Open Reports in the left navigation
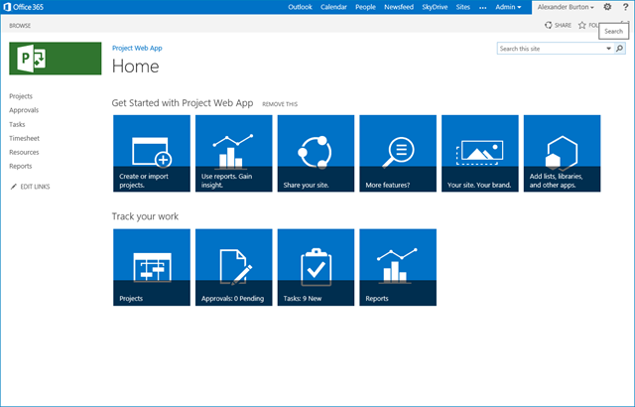The height and width of the screenshot is (407, 635). pyautogui.click(x=20, y=166)
